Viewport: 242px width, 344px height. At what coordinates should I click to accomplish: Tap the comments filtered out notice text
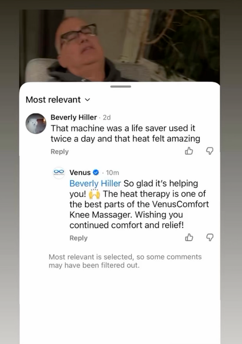point(125,261)
